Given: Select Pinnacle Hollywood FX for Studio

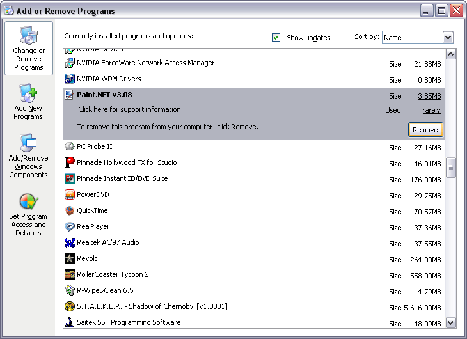Looking at the screenshot, I should pos(254,163).
